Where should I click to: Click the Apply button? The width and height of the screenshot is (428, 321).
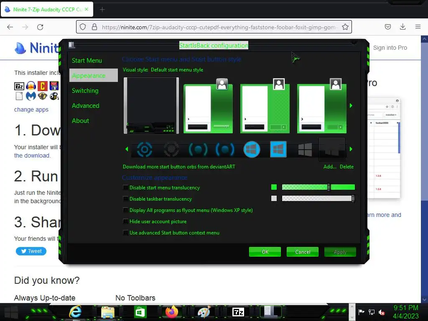click(340, 252)
